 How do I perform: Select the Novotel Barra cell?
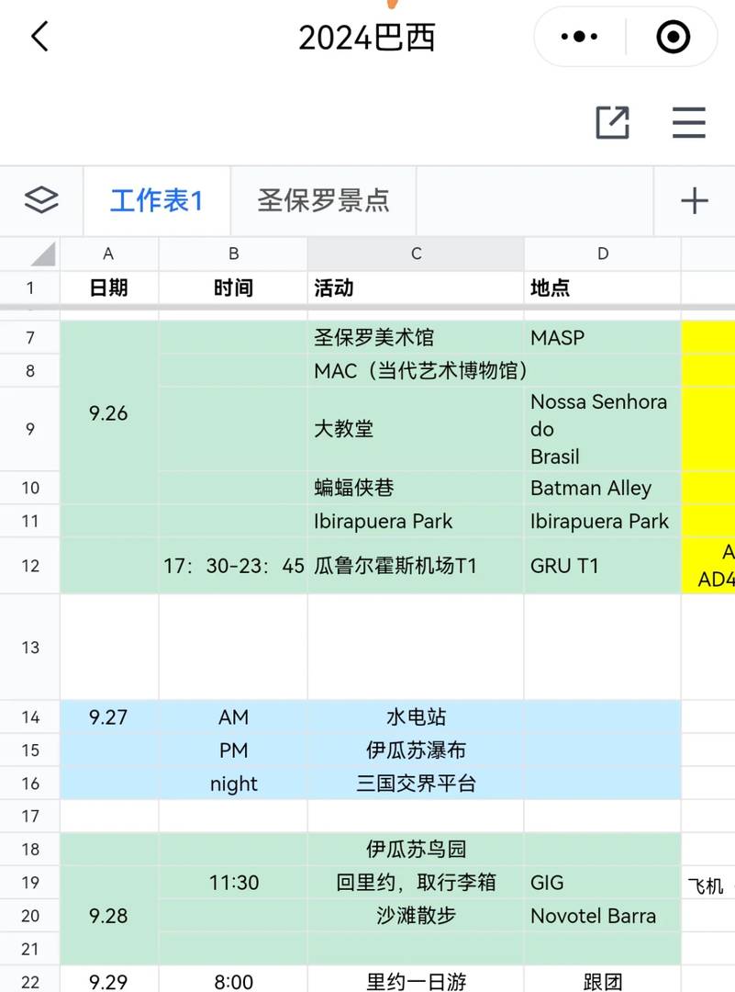601,916
